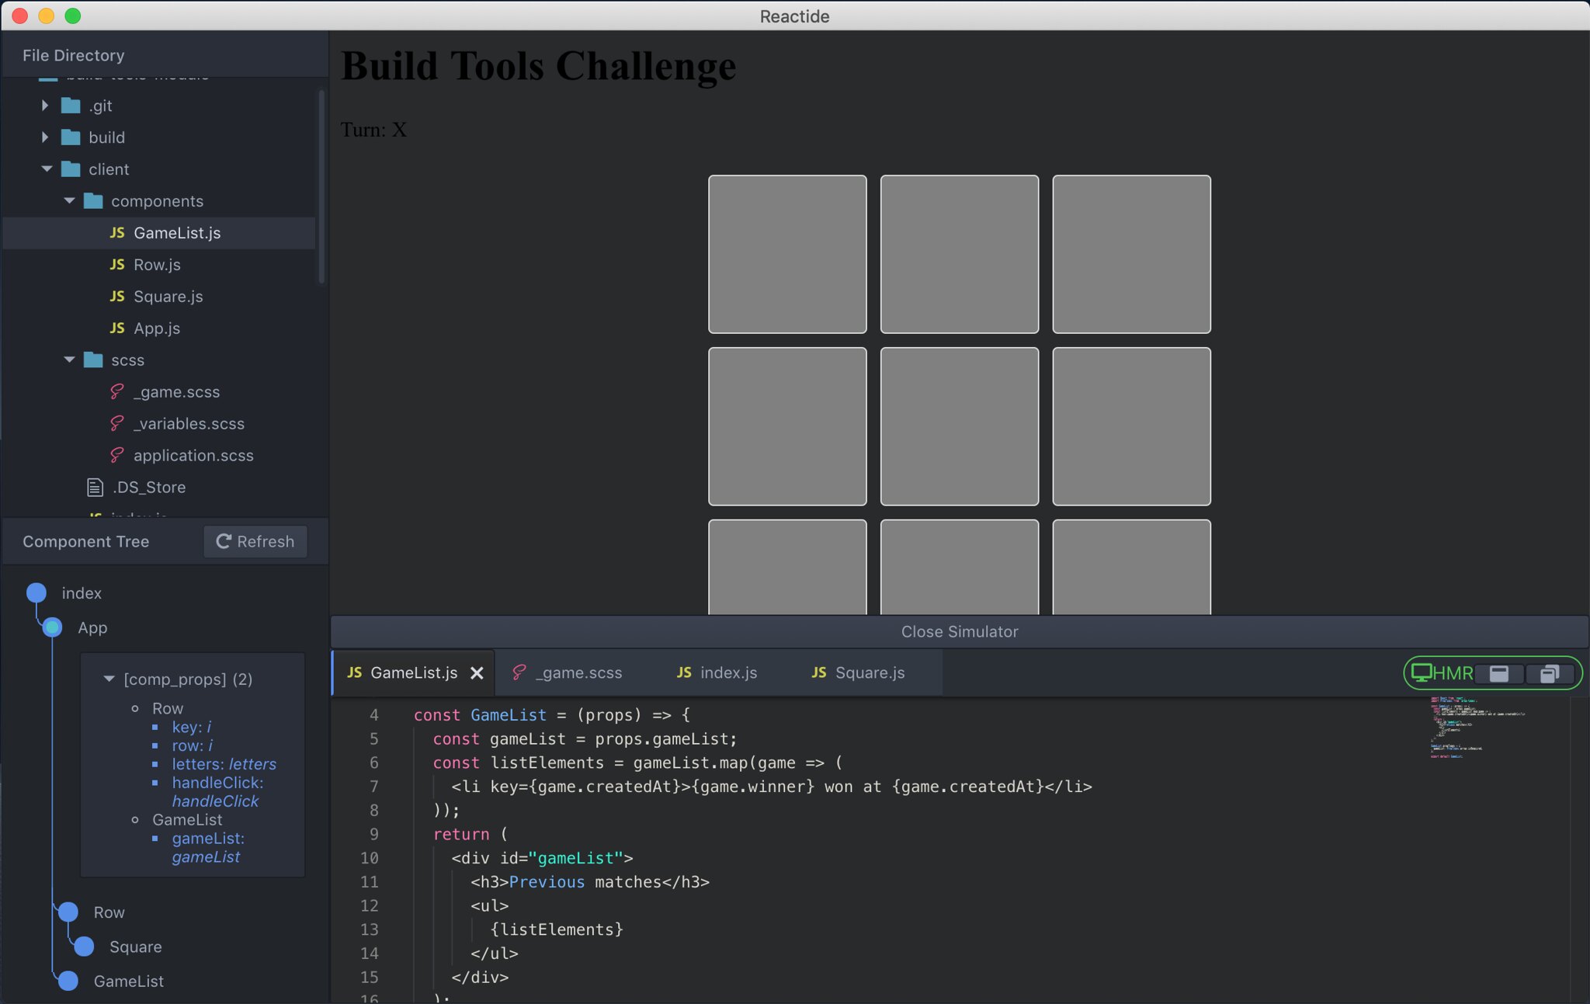Click the App node circle in component tree
Viewport: 1590px width, 1004px height.
[52, 627]
